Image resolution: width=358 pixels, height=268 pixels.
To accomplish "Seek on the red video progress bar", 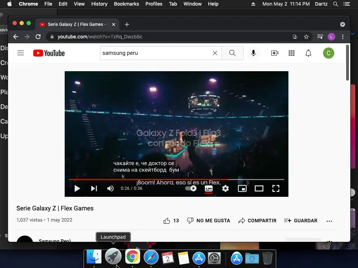I will click(x=176, y=180).
